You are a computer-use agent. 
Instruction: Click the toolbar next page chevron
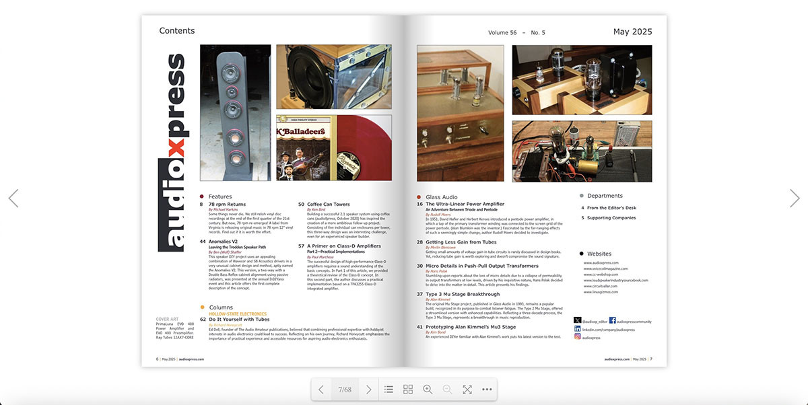tap(368, 390)
